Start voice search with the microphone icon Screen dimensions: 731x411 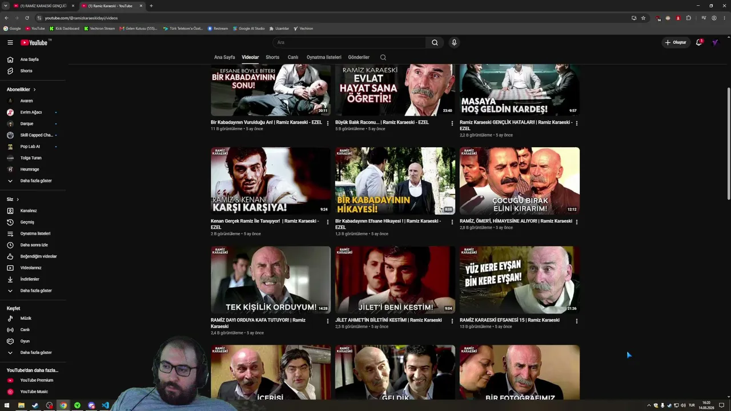point(454,42)
